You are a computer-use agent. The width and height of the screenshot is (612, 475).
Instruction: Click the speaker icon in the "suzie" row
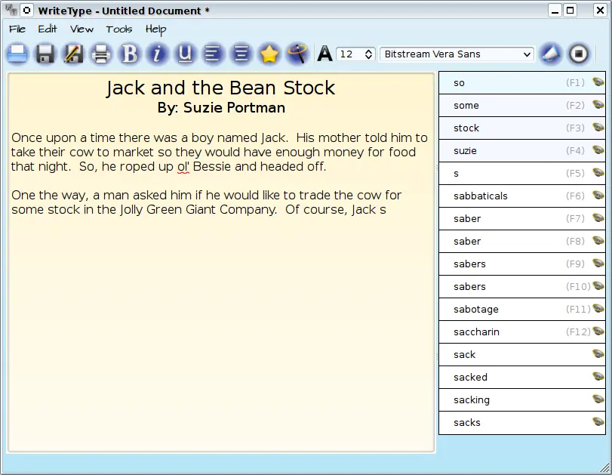(598, 150)
